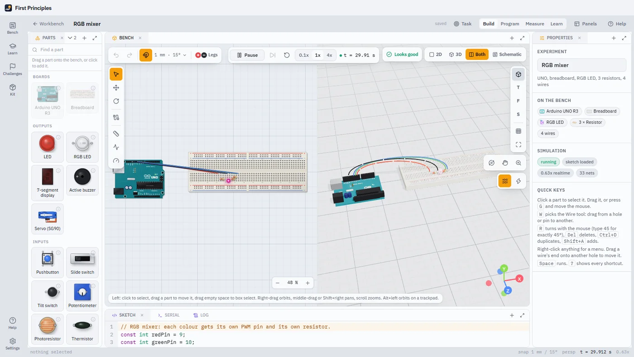Add the Servo (SG90) part
634x357 pixels.
pos(48,219)
